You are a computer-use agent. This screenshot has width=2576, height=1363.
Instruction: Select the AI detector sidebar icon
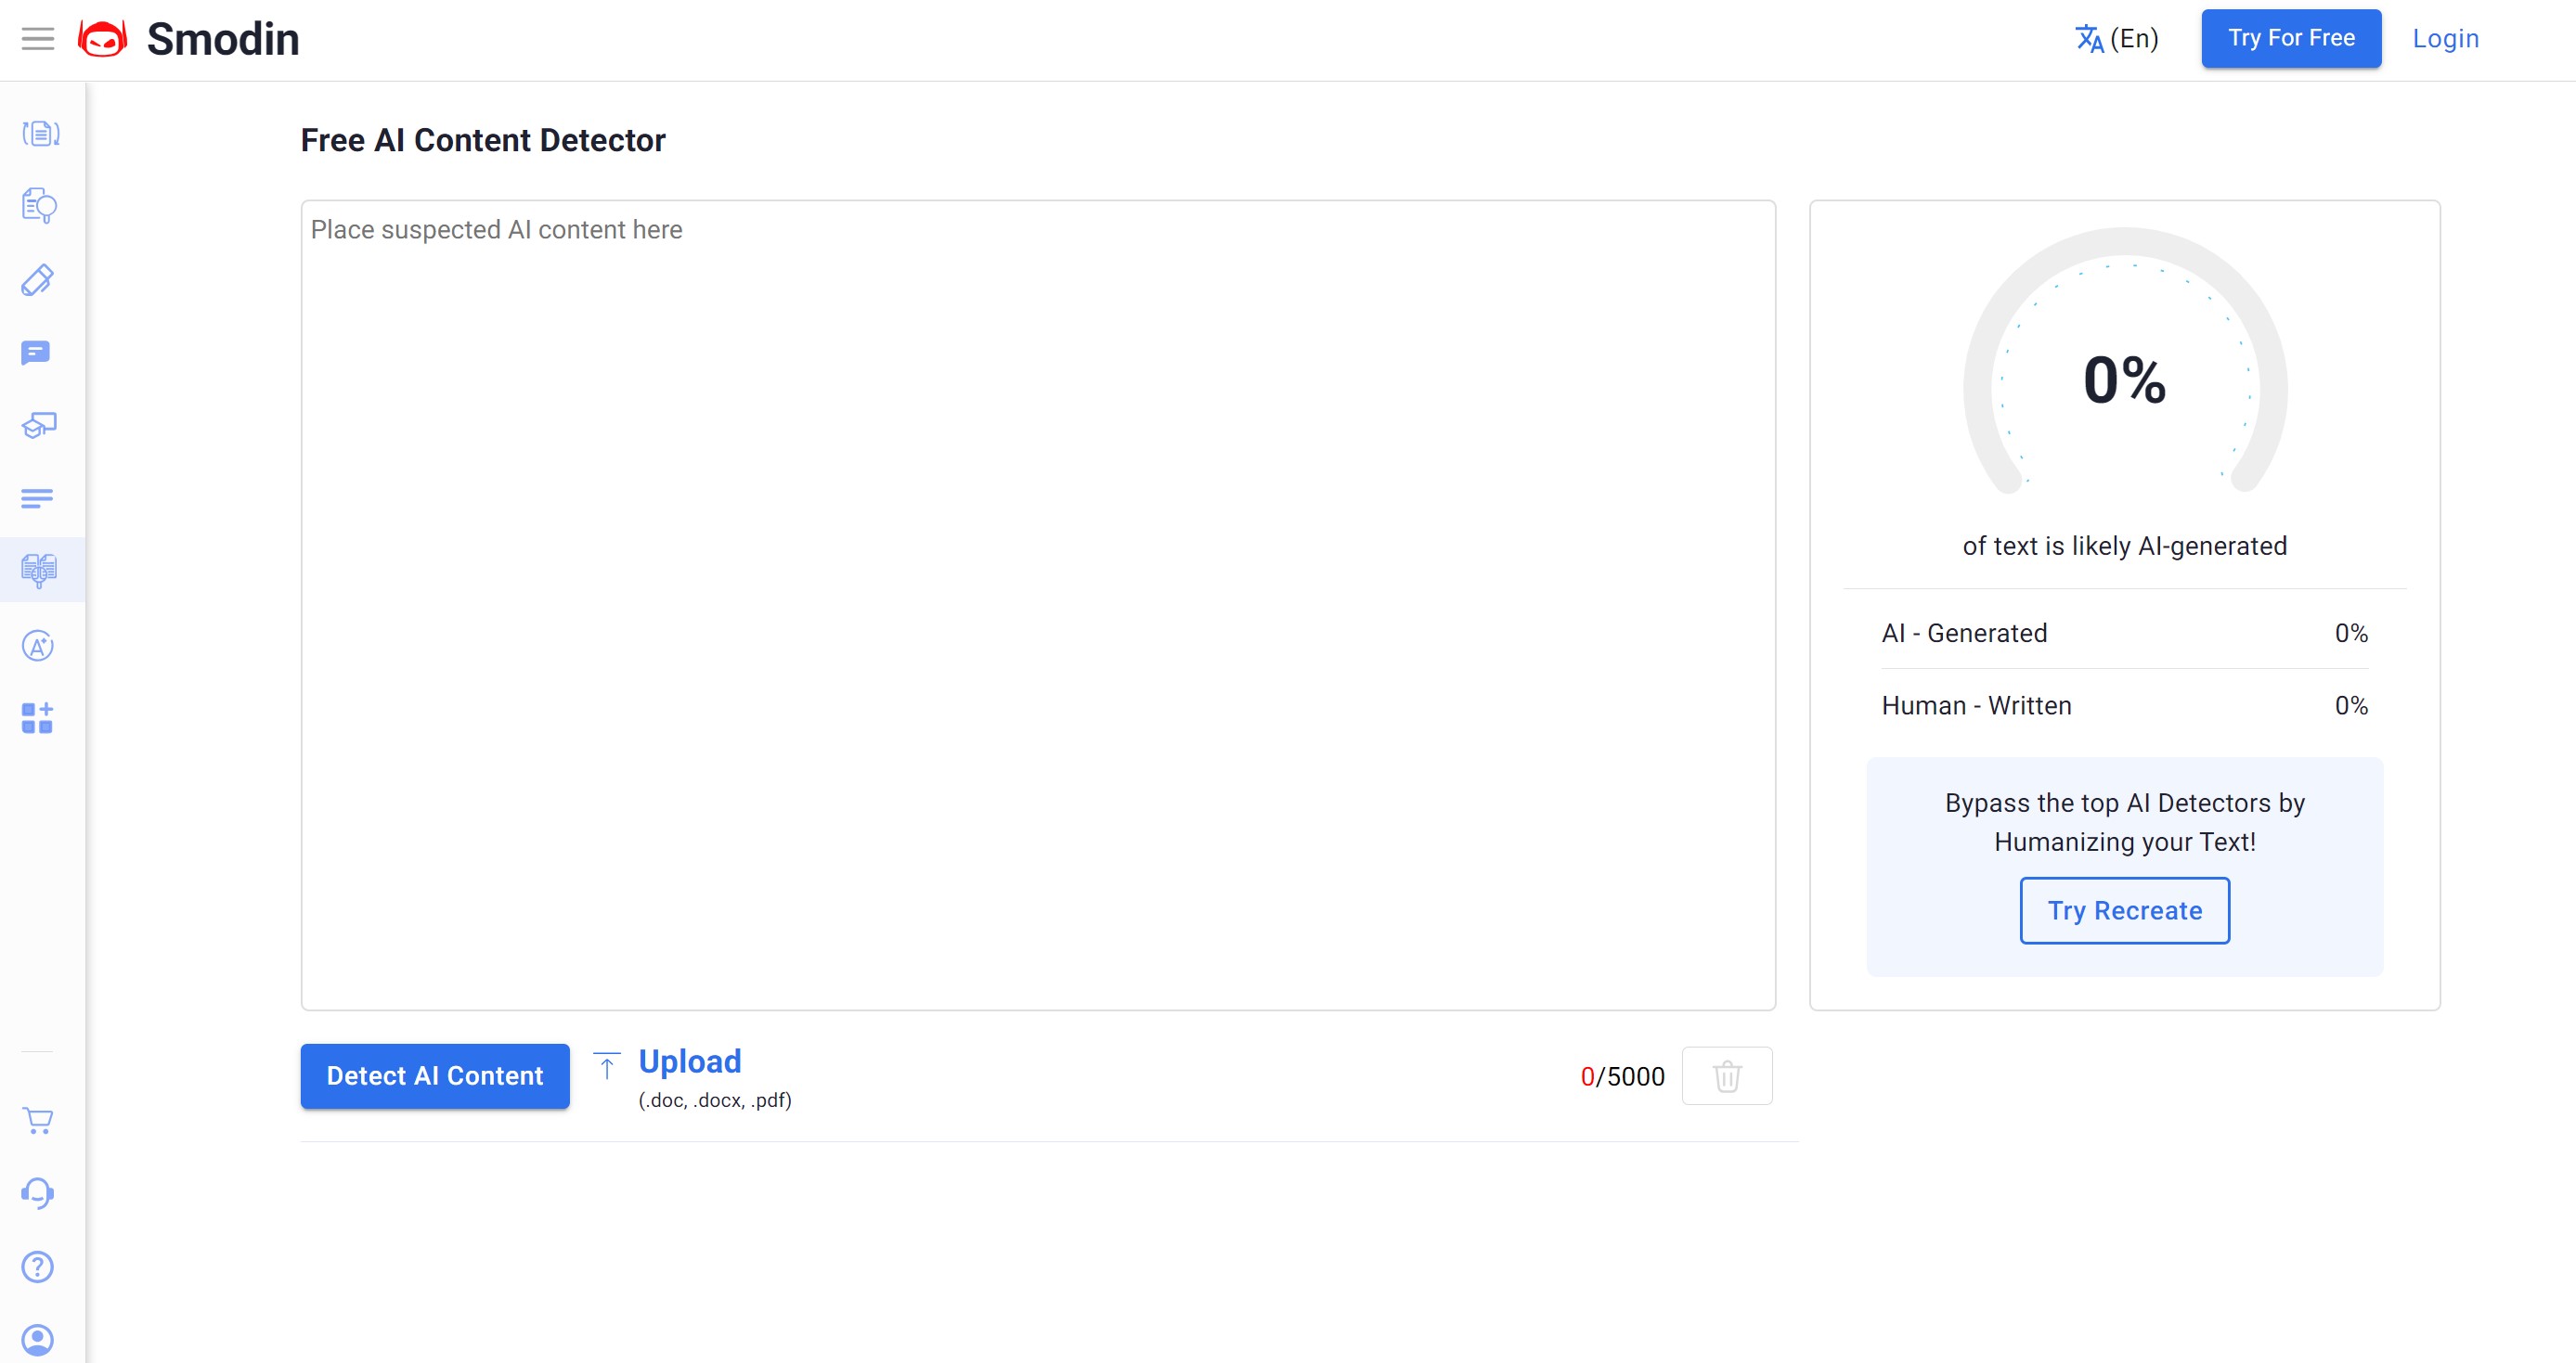tap(39, 570)
